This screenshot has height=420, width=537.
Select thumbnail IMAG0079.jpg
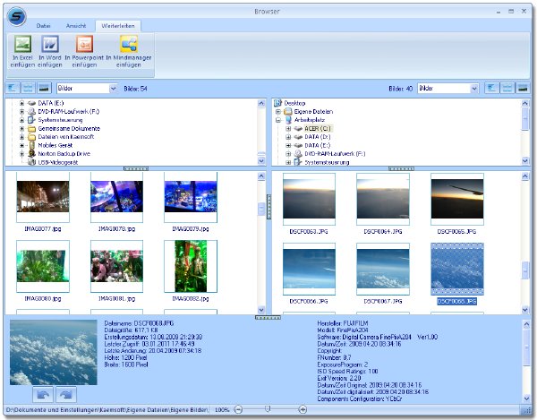(191, 197)
